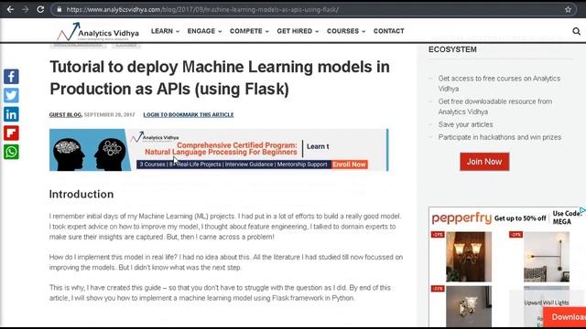Reload the page with the refresh icon
Viewport: 586px width, 329px height.
(40, 9)
